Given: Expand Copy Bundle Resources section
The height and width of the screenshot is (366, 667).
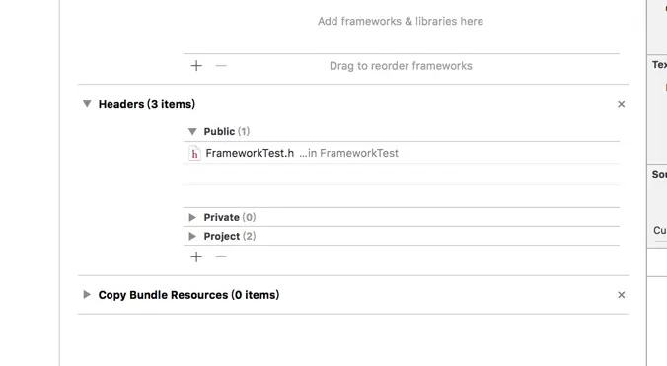Looking at the screenshot, I should click(87, 295).
